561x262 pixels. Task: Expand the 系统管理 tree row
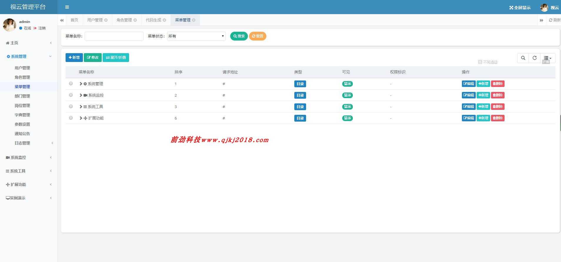click(x=81, y=84)
